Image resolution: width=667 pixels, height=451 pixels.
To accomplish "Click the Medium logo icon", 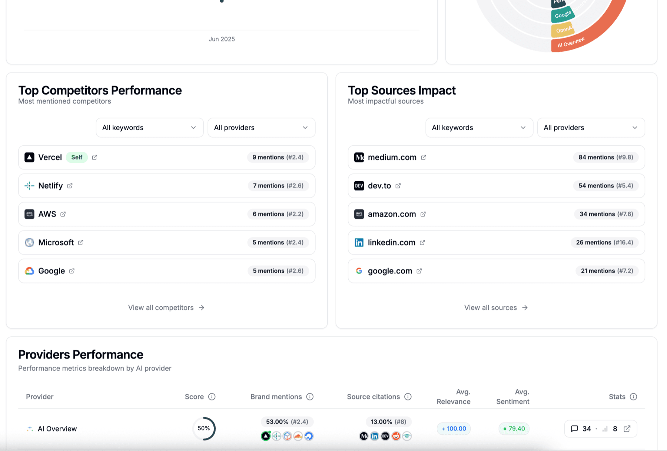I will pos(359,157).
